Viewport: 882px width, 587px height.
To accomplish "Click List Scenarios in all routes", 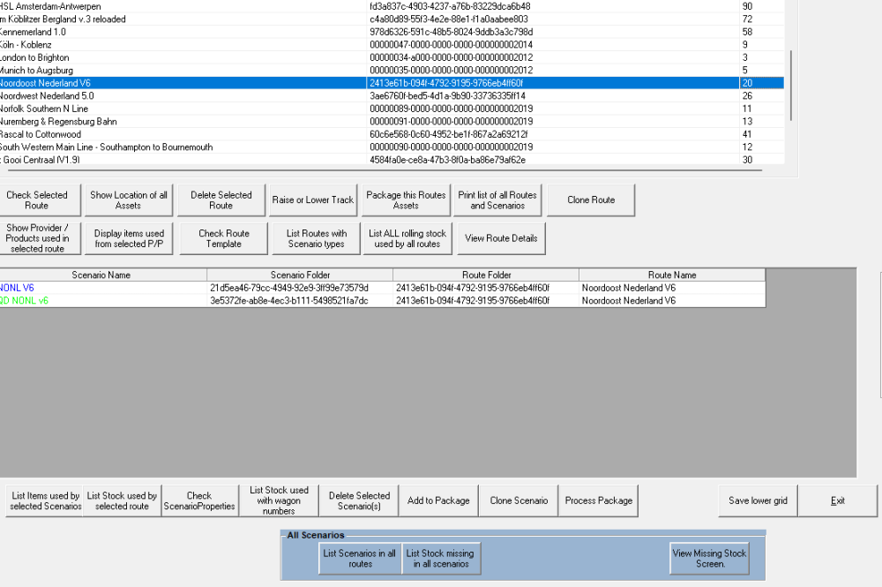I will [359, 559].
